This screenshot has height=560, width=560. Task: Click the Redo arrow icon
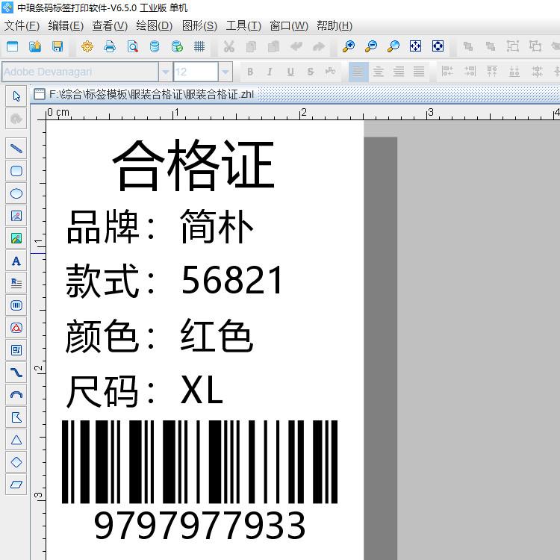coord(319,46)
